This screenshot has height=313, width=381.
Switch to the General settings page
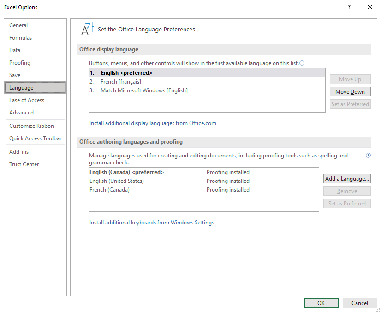(x=18, y=25)
